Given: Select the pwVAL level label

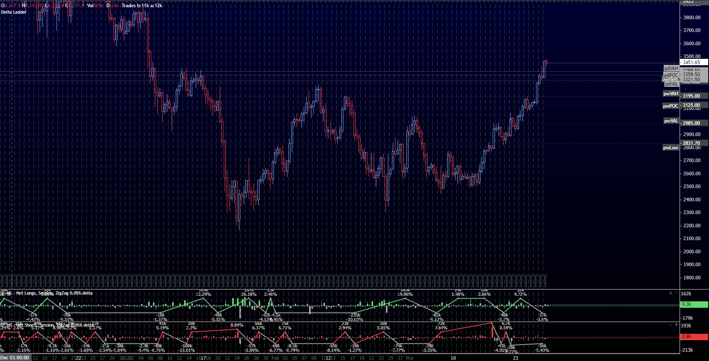Looking at the screenshot, I should tap(671, 121).
